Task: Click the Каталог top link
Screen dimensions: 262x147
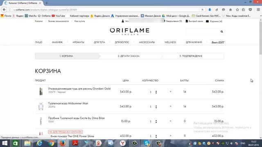Action: pos(39,21)
